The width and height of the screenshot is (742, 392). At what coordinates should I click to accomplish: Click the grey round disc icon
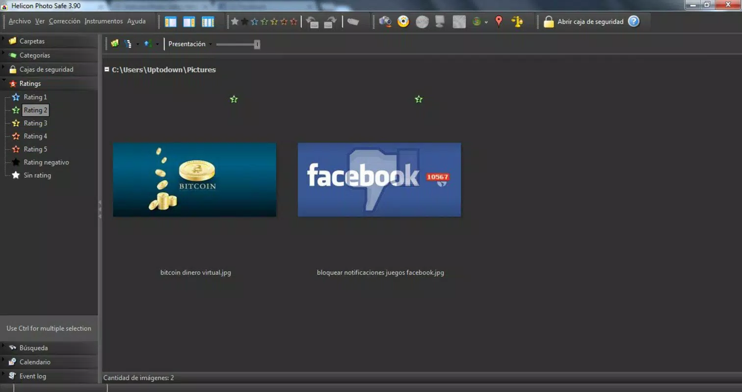click(x=422, y=22)
